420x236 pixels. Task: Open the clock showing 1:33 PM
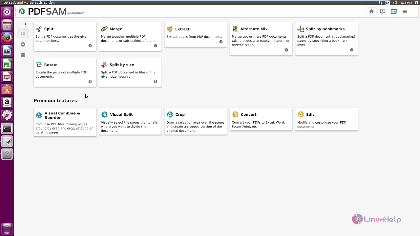pyautogui.click(x=406, y=3)
